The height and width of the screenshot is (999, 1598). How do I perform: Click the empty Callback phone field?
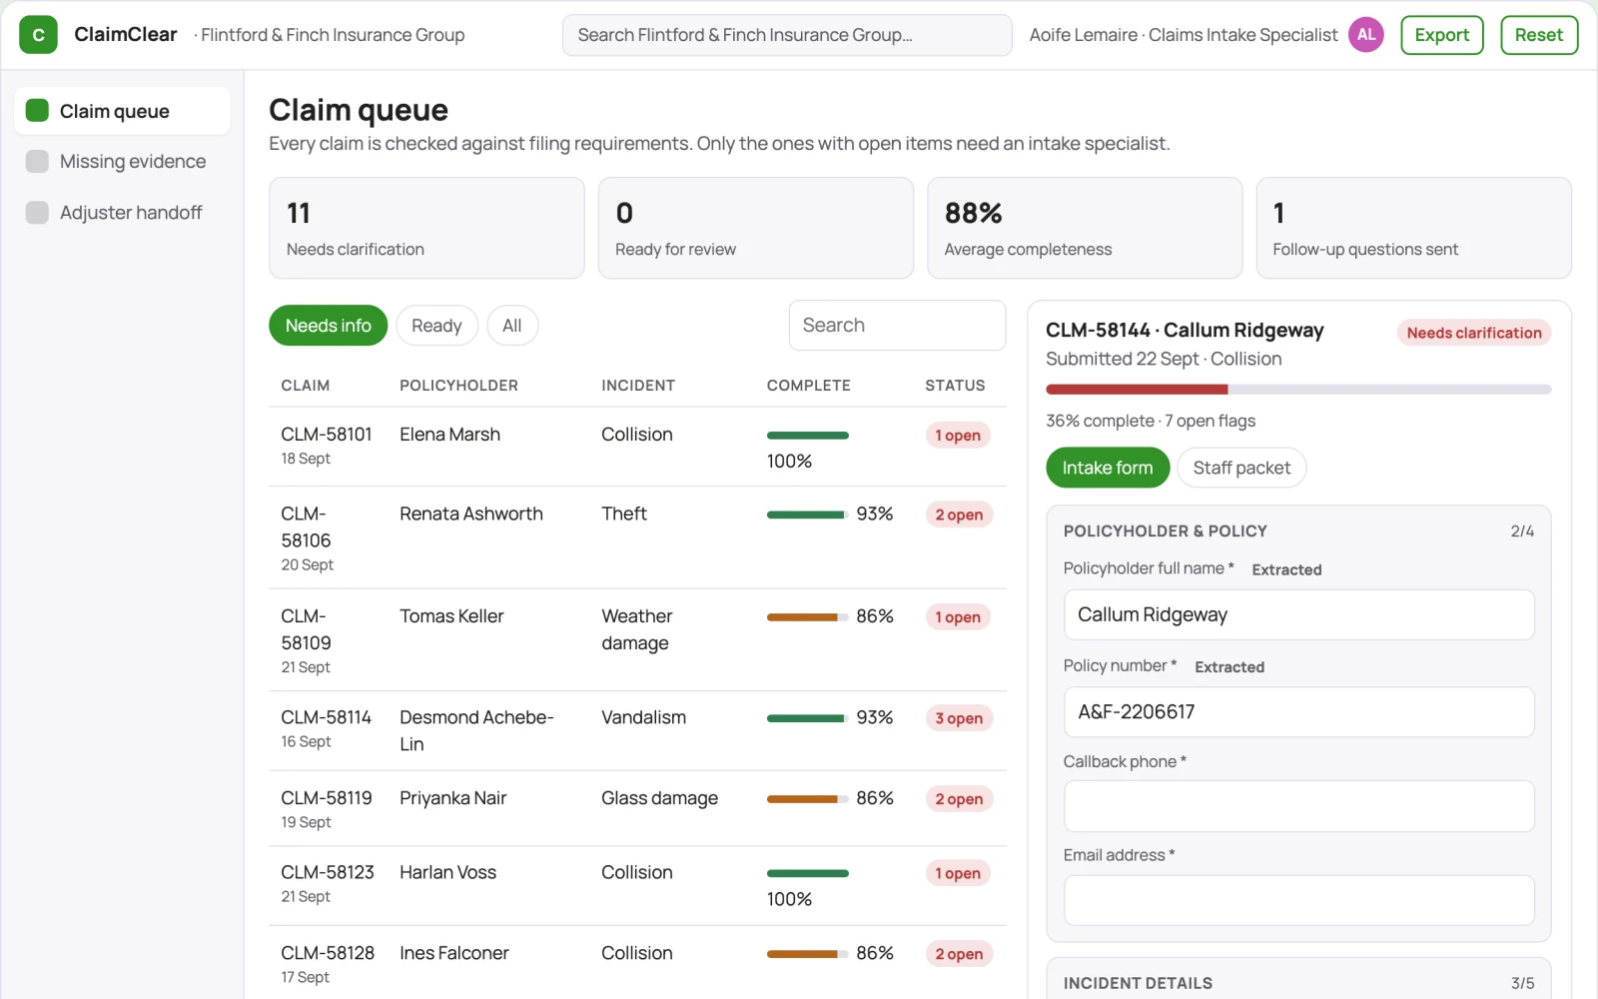click(1298, 806)
